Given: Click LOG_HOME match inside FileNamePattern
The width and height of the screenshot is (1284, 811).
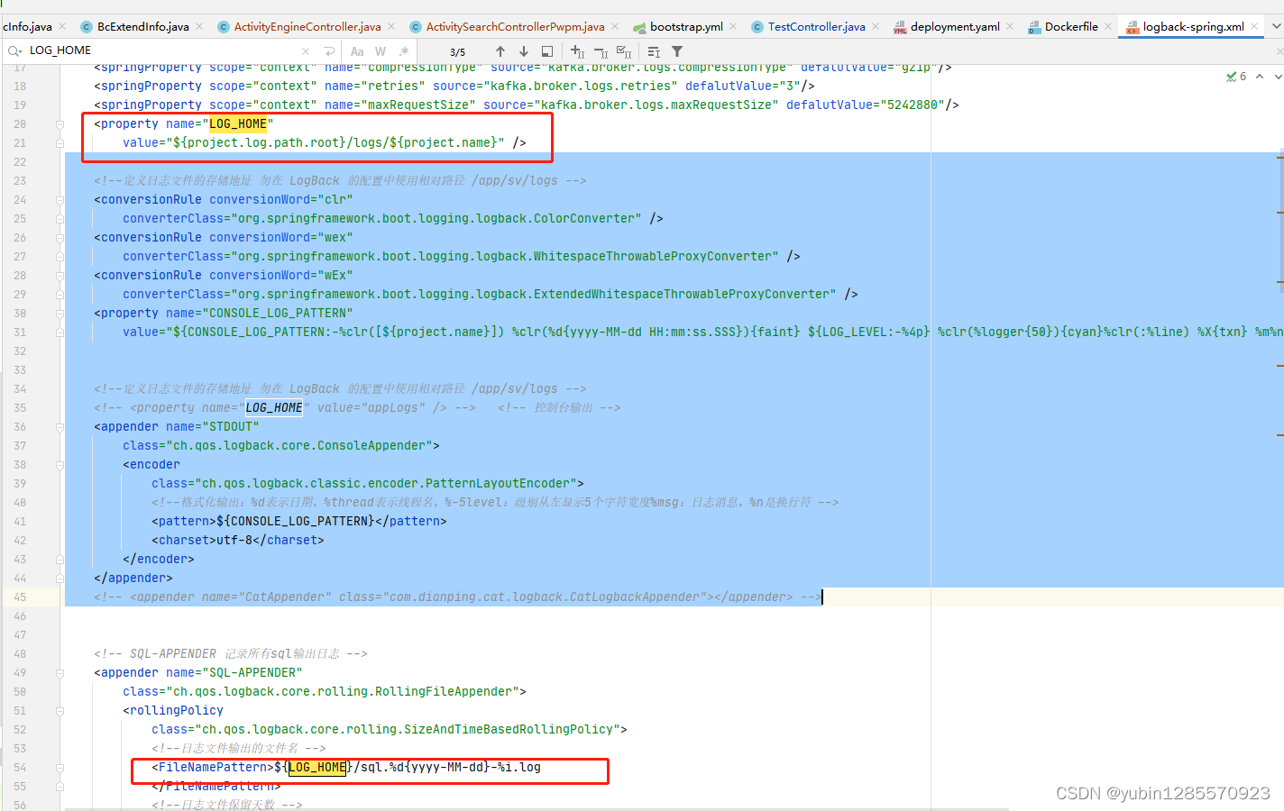Looking at the screenshot, I should pyautogui.click(x=317, y=768).
